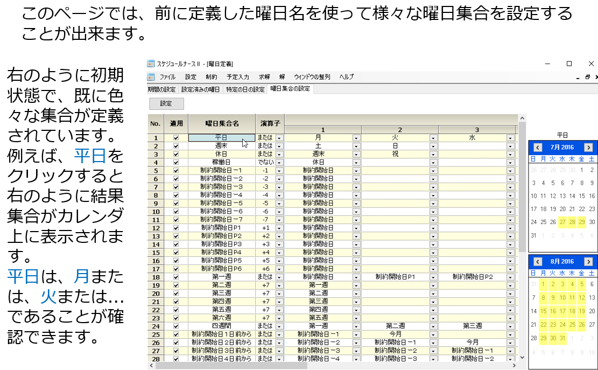Toggle 適用 checkbox for 四週間 row

(176, 326)
